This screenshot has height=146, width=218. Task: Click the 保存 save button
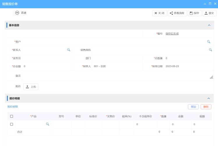tap(194, 13)
